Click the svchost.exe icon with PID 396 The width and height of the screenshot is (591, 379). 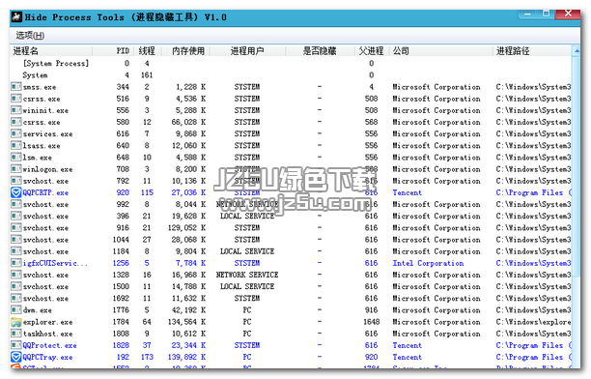(16, 216)
